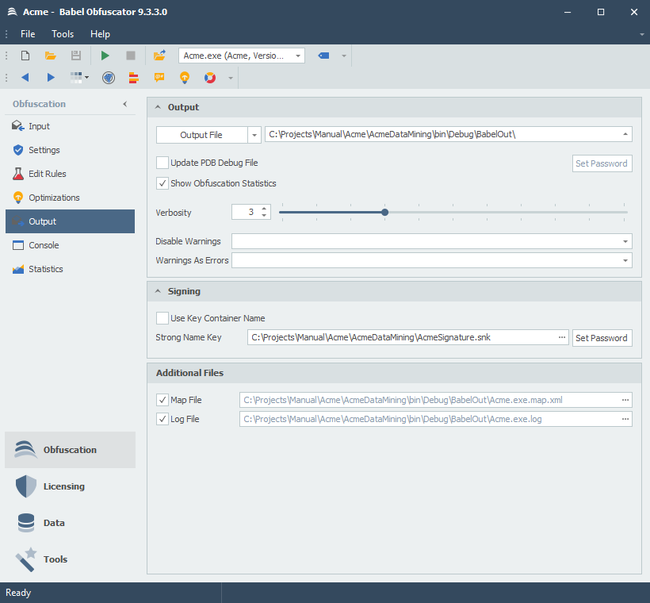Open the output folder icon with arrow
650x603 pixels.
159,56
